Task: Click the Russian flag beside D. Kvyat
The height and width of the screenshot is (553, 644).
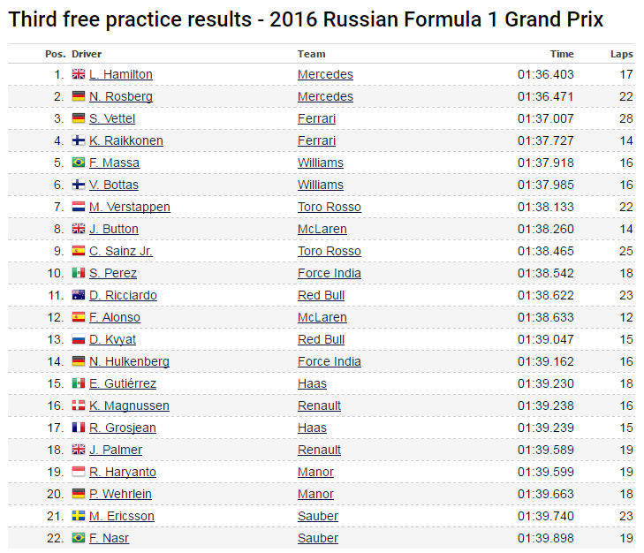Action: (78, 340)
